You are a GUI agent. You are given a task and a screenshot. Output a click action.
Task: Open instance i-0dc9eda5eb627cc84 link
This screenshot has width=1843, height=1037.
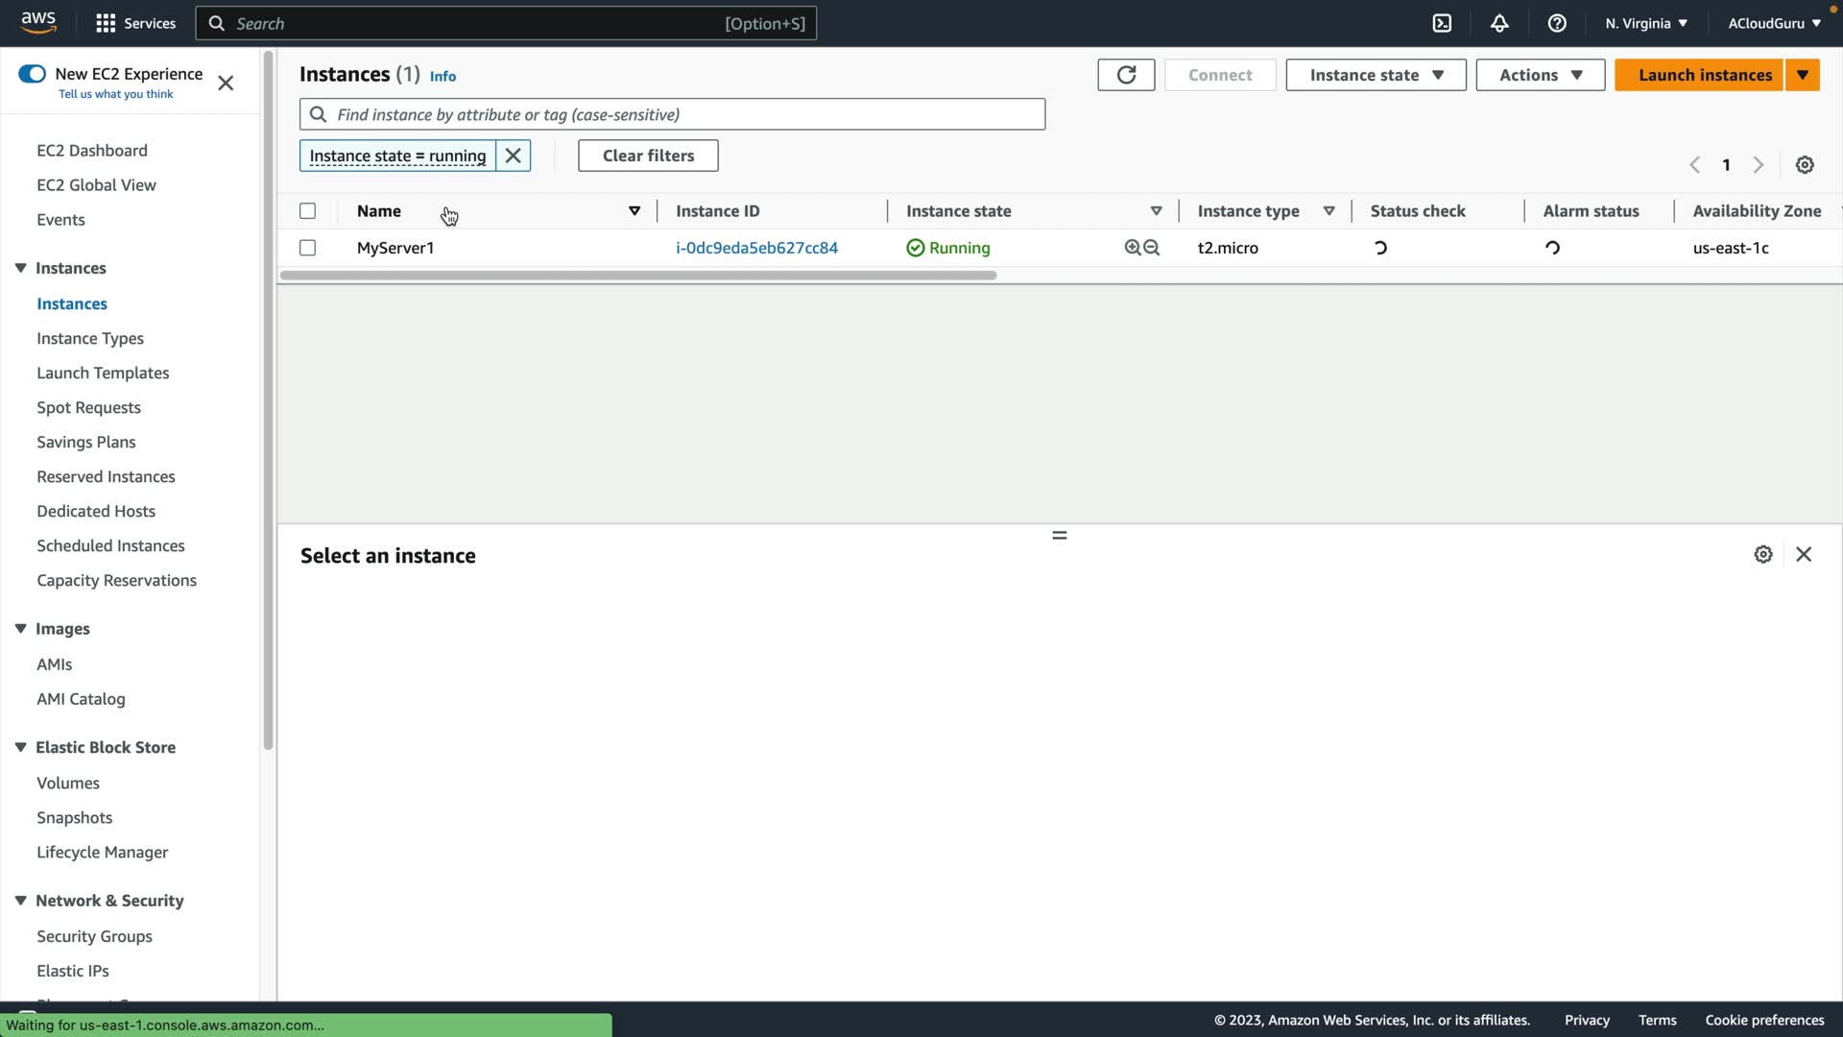pyautogui.click(x=756, y=248)
